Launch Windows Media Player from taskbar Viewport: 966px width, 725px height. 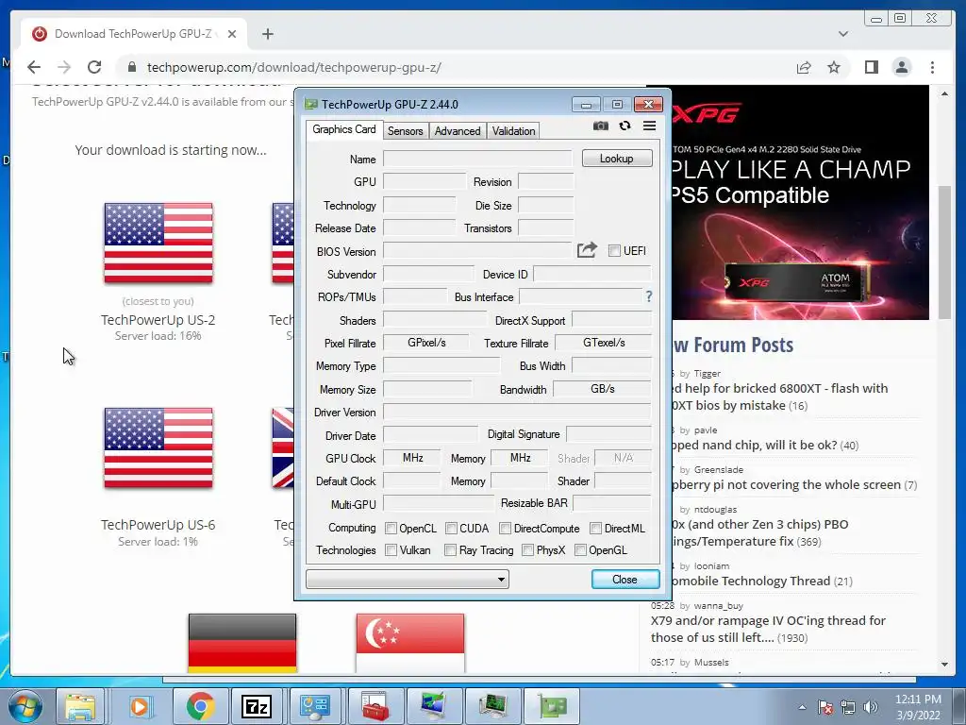(140, 706)
